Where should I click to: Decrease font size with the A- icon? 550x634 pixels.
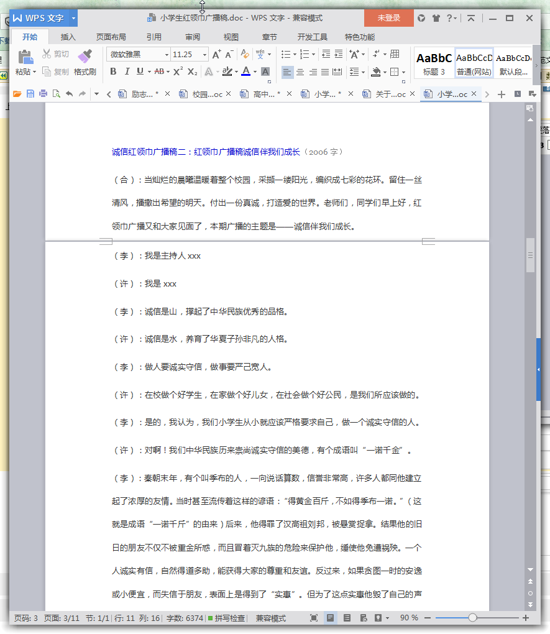click(229, 55)
